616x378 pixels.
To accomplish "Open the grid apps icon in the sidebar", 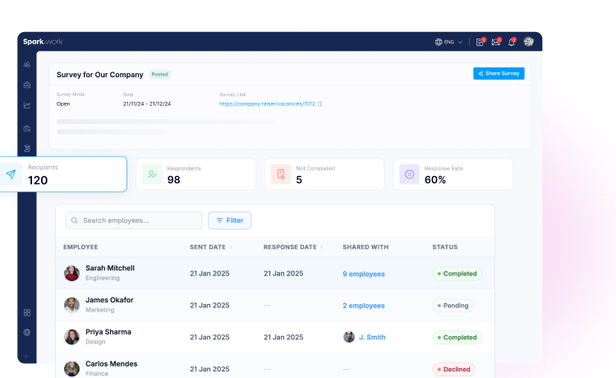I will point(27,312).
